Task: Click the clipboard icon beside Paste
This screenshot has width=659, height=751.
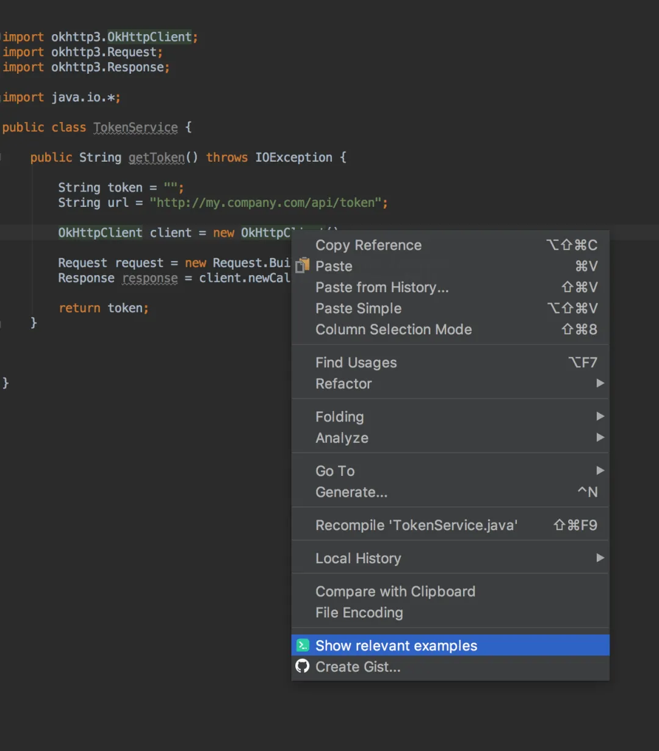Action: click(x=303, y=266)
